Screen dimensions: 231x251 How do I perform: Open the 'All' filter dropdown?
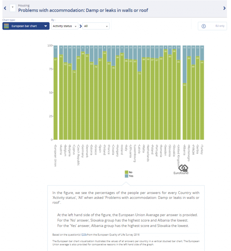point(96,26)
